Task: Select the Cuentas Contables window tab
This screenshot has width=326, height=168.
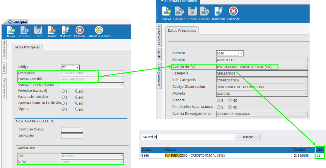Action: click(178, 2)
